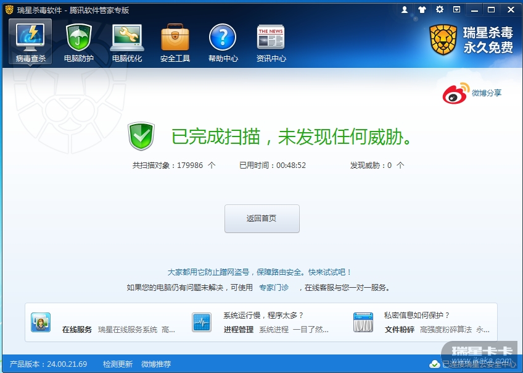Close the Rising antivirus window
The width and height of the screenshot is (523, 373).
coord(511,10)
